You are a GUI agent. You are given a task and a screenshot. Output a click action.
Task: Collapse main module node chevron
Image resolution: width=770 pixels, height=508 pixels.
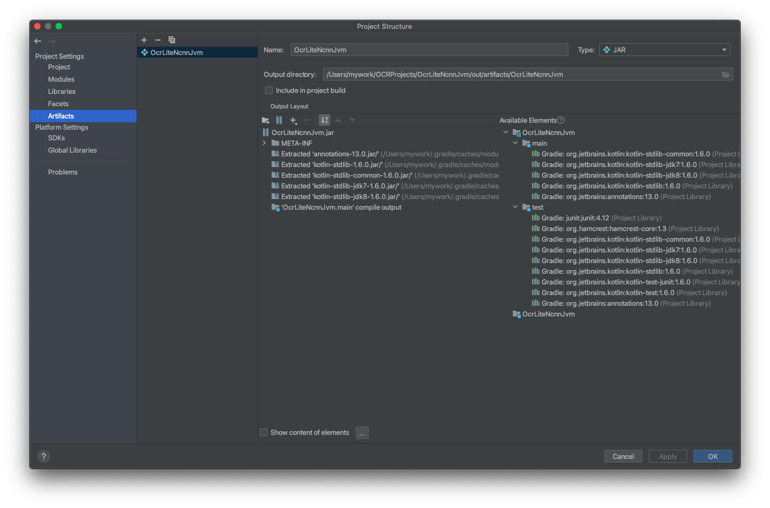[515, 144]
